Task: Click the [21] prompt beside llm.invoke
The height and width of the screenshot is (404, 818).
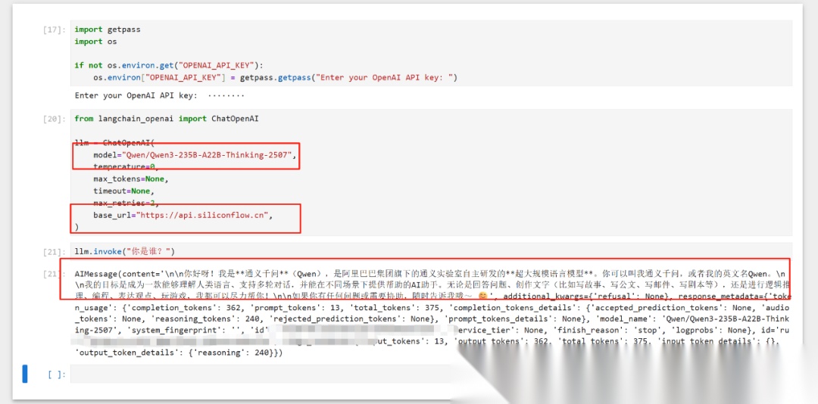Action: pyautogui.click(x=55, y=252)
